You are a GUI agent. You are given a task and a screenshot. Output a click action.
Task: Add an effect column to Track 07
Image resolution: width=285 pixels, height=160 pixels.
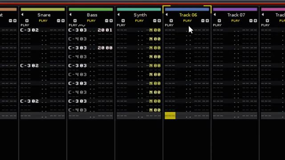[x=255, y=21]
